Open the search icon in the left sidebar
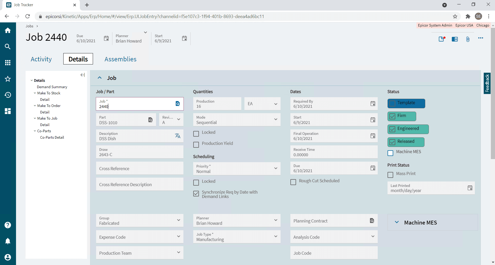Viewport: 495px width, 265px height. pyautogui.click(x=8, y=47)
